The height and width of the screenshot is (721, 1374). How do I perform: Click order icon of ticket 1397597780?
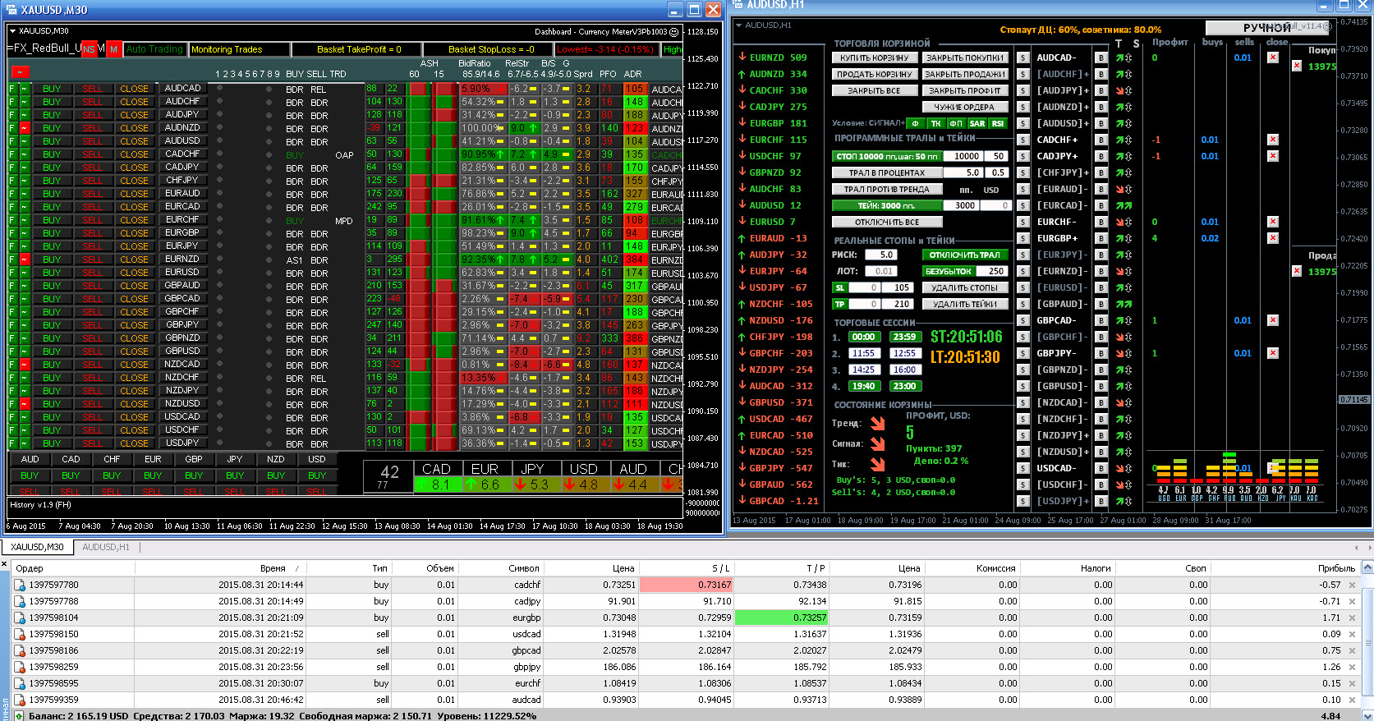tap(20, 586)
